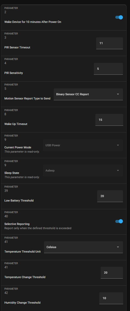This screenshot has width=130, height=311.
Task: Edit the Low Battery Threshold field
Action: [x=110, y=196]
